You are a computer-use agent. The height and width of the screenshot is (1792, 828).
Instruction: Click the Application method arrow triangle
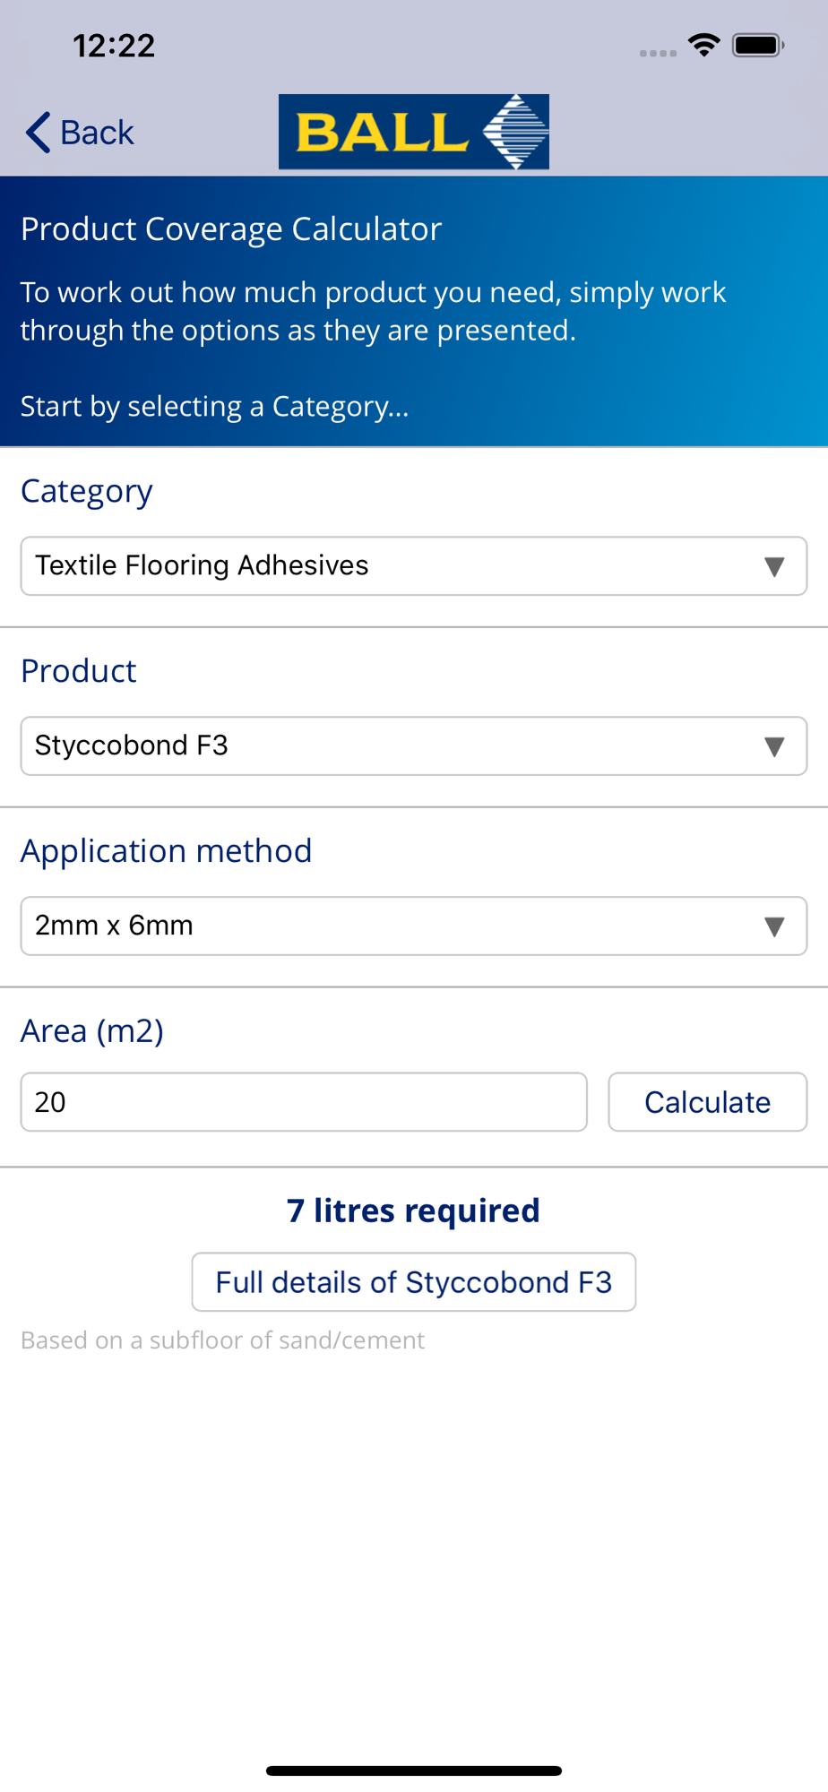coord(774,926)
